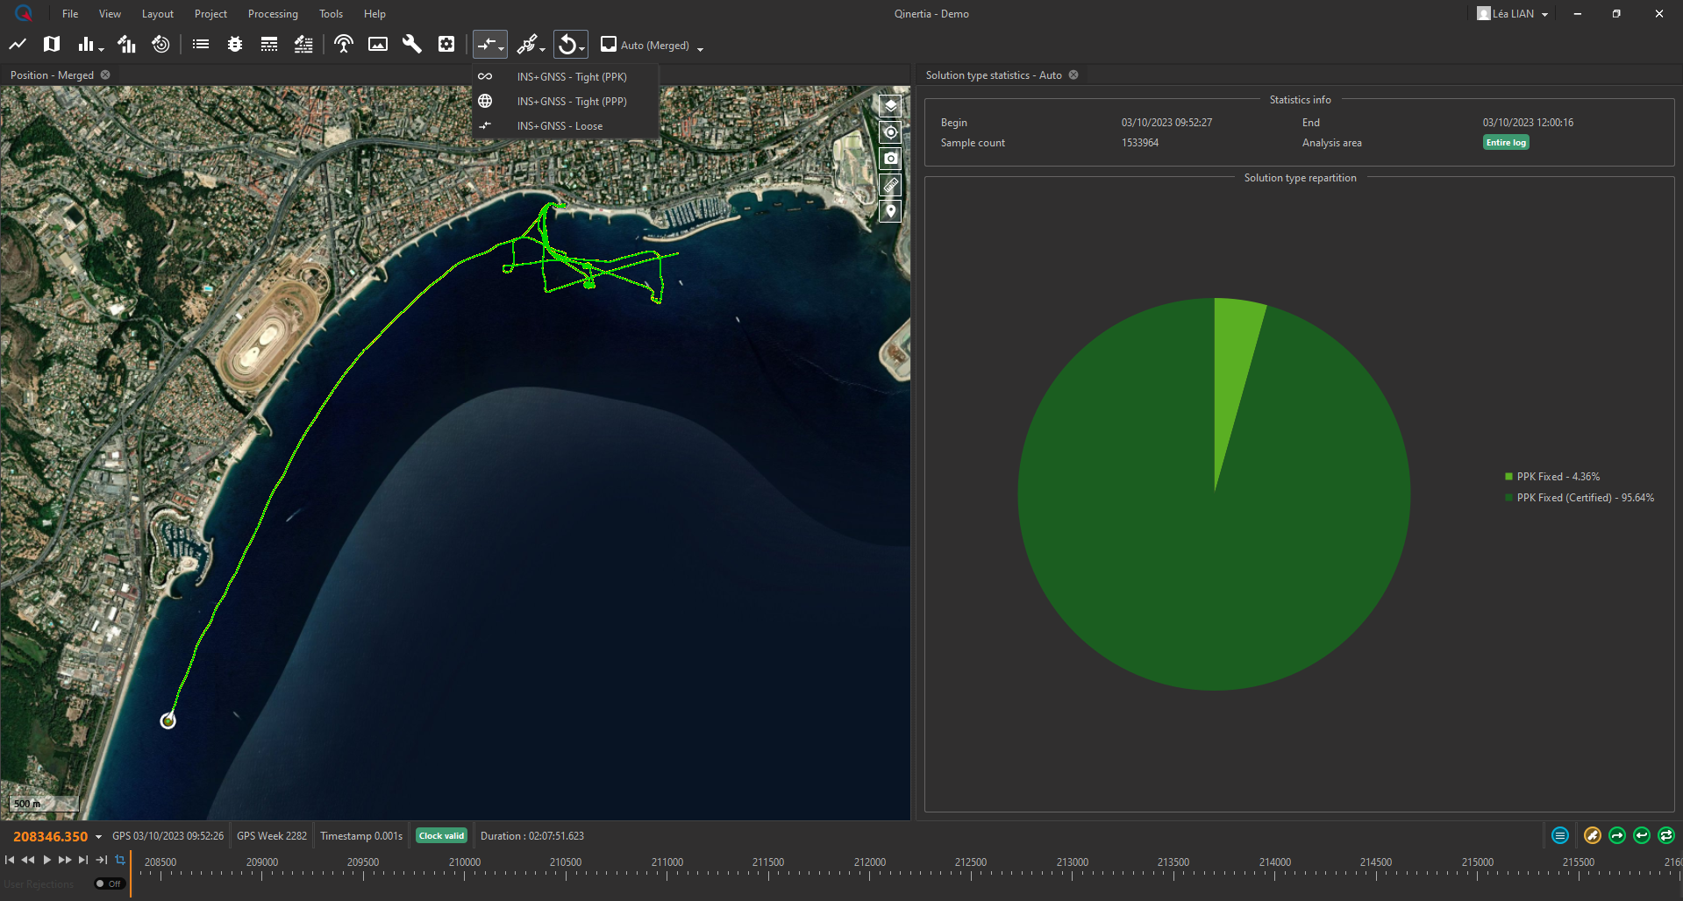Select INS+GNSS - Tight (PPP) option
Screen dimensions: 1683x901
pyautogui.click(x=571, y=102)
